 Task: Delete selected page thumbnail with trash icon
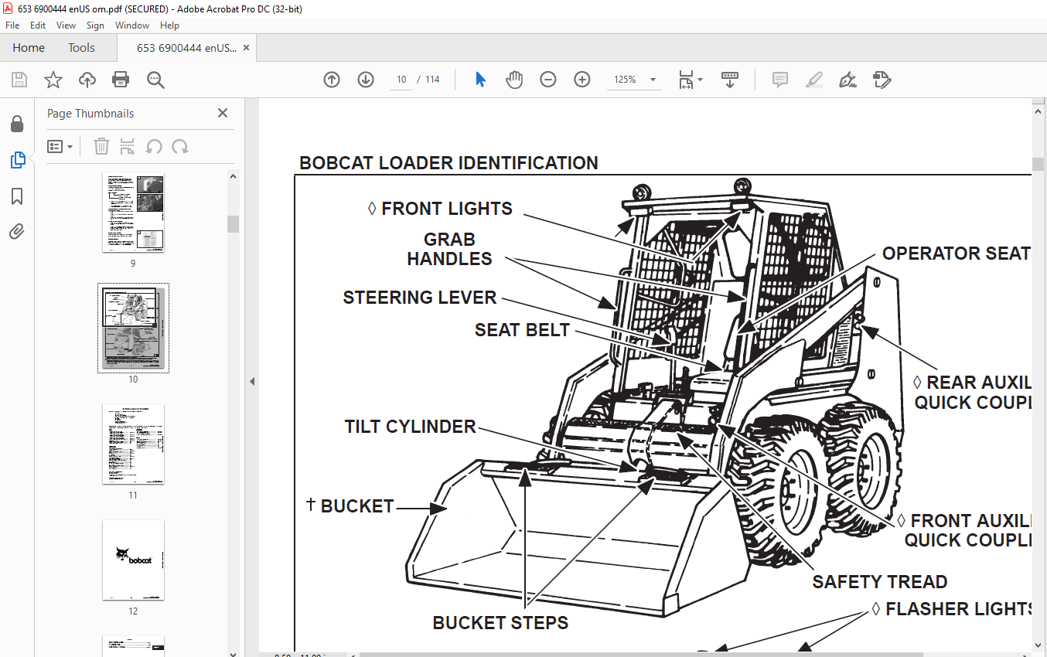tap(102, 146)
